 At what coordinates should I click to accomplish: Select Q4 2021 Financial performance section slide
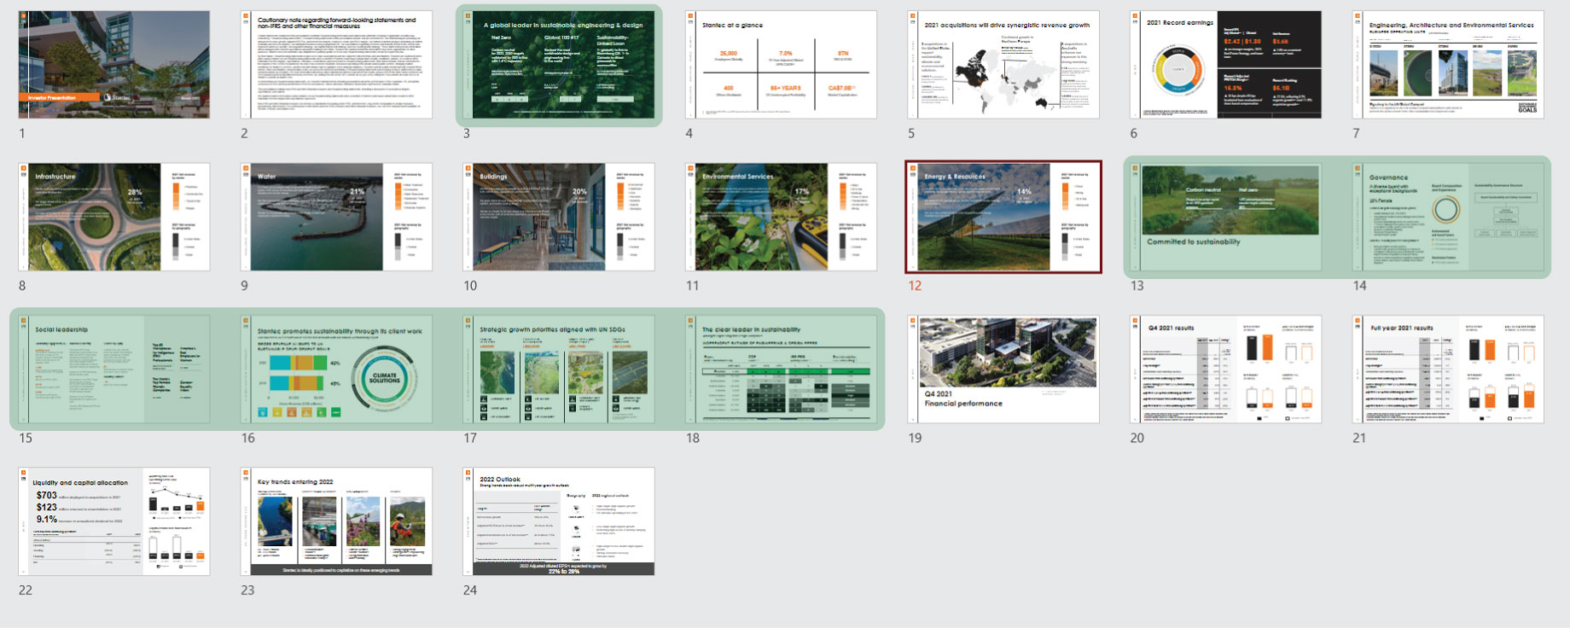click(1003, 369)
